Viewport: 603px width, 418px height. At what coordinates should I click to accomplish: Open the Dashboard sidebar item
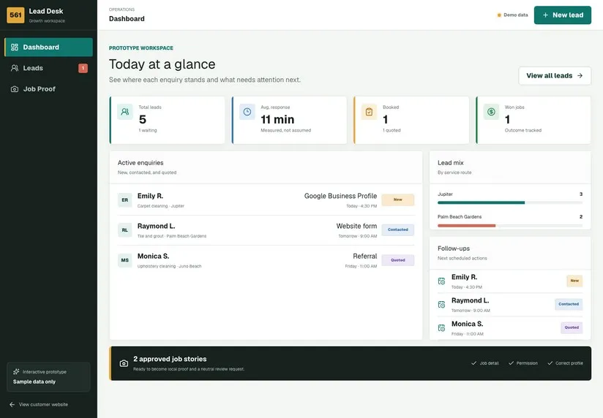48,47
